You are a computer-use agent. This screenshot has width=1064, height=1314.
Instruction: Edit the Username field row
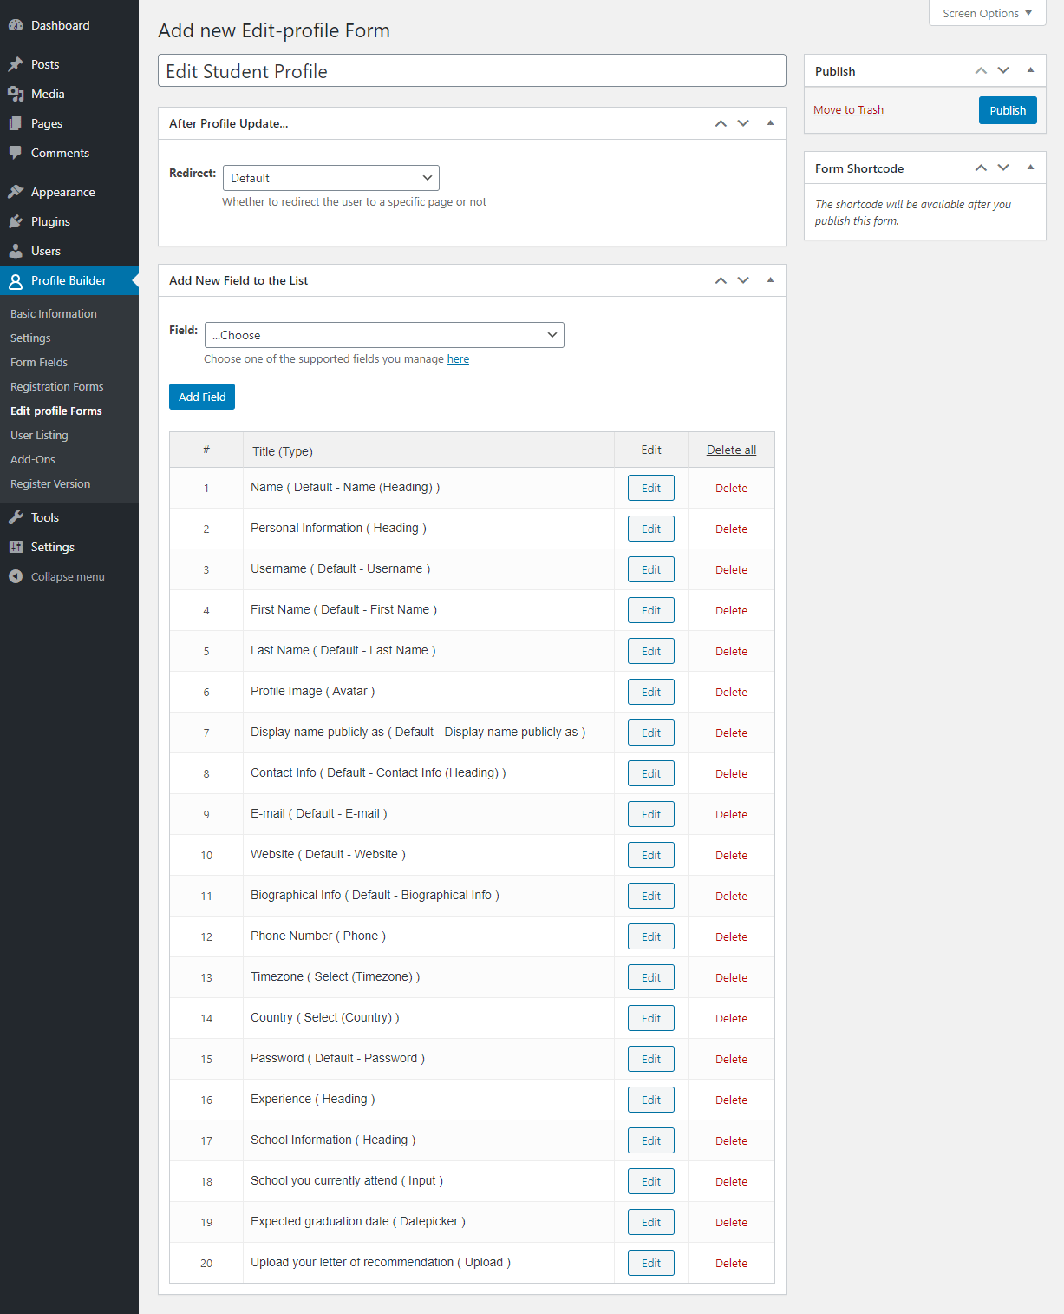[651, 569]
